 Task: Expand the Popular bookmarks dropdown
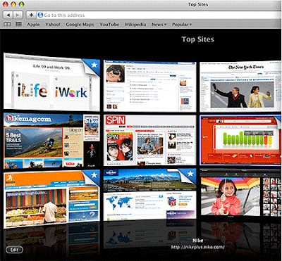182,25
